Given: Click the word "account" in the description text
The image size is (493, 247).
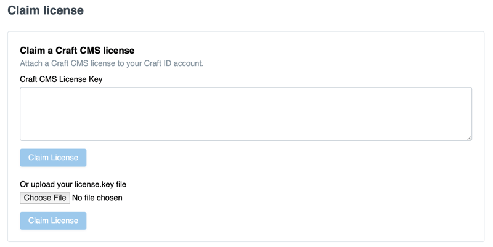Looking at the screenshot, I should coord(188,63).
